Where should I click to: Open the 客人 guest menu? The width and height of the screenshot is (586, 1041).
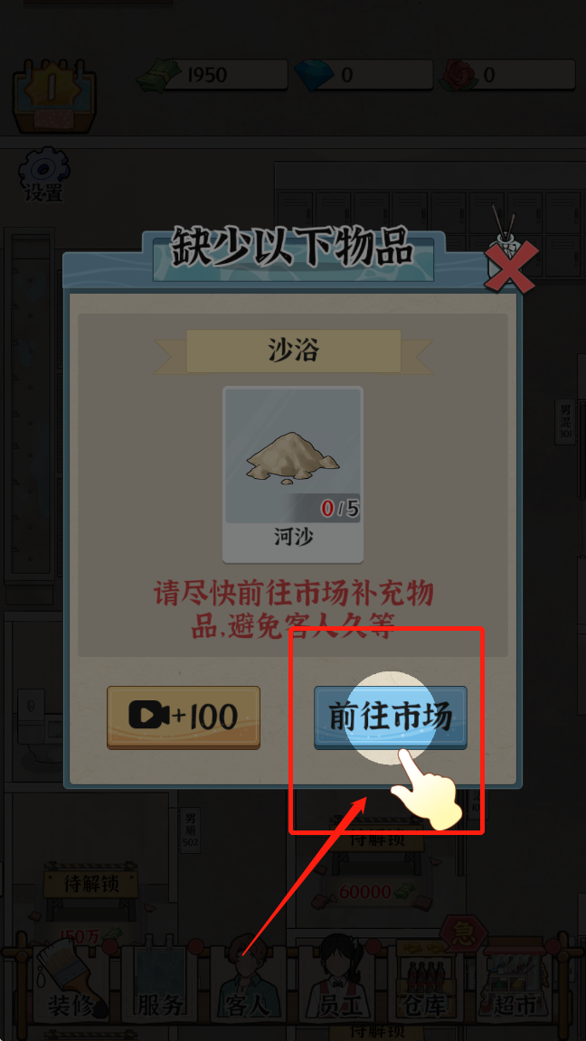249,982
